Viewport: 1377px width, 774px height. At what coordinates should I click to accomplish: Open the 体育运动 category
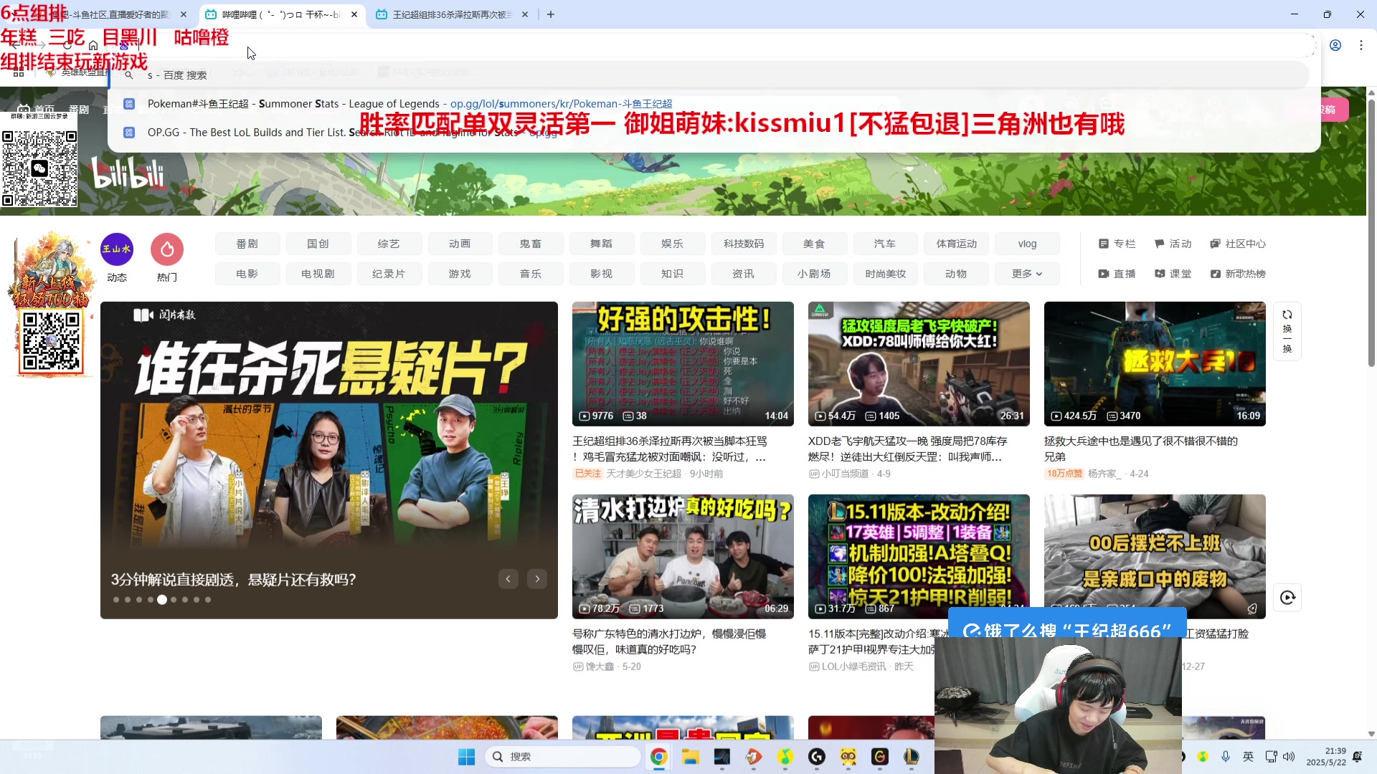[957, 244]
